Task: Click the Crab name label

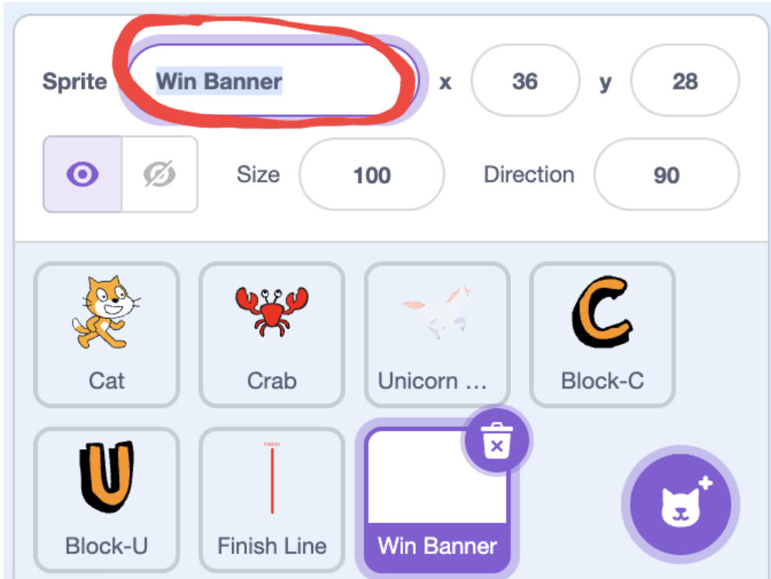Action: click(272, 381)
